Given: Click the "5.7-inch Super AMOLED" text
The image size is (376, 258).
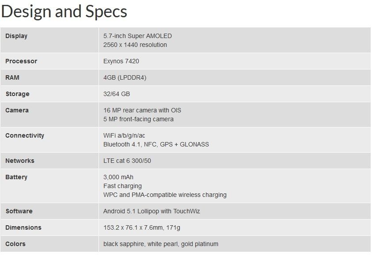Looking at the screenshot, I should pos(137,36).
